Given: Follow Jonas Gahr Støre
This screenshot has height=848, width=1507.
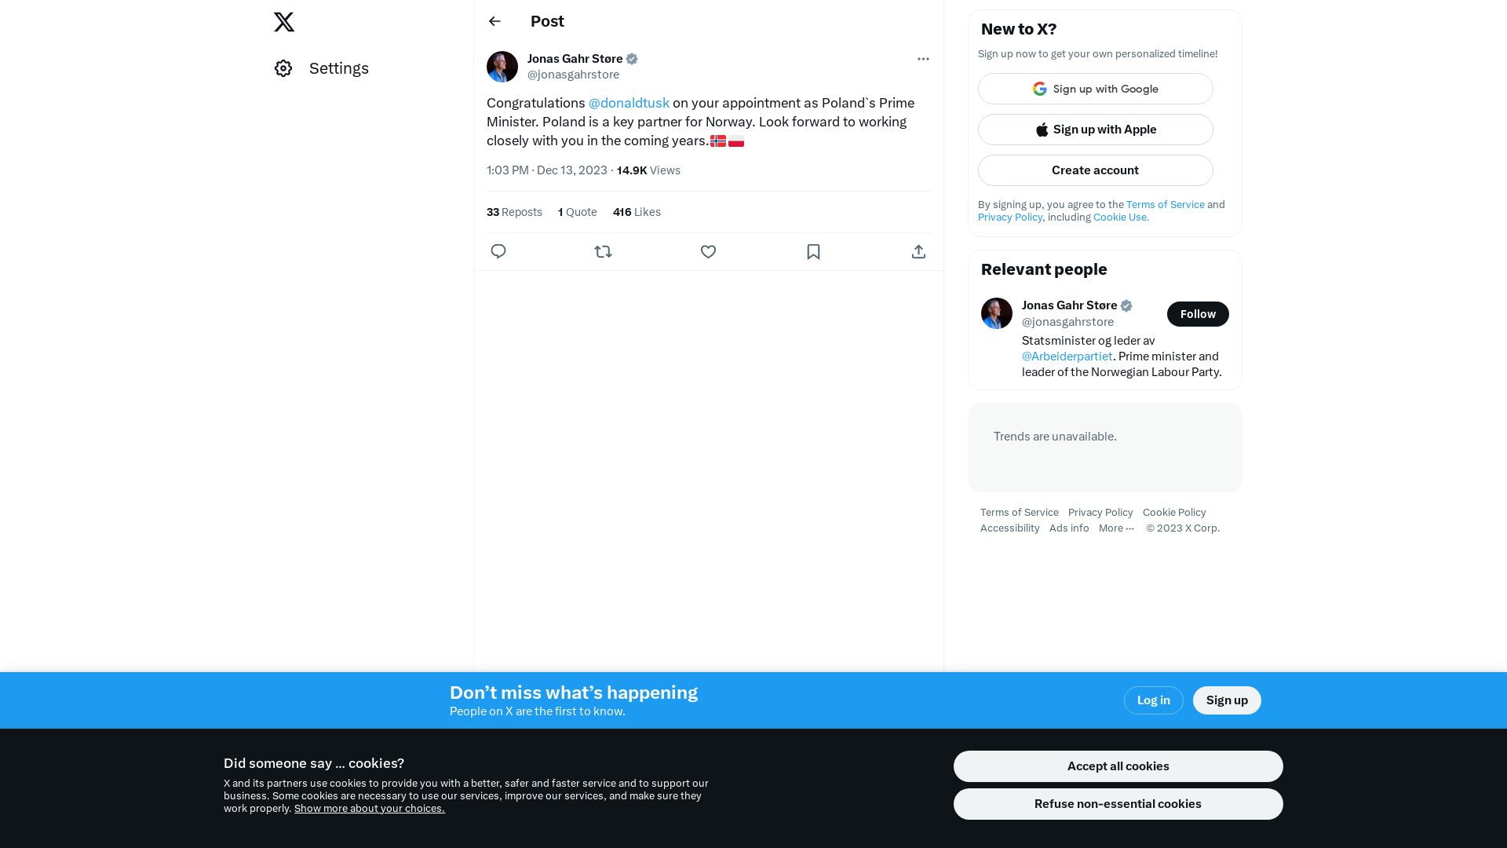Looking at the screenshot, I should click(1198, 314).
